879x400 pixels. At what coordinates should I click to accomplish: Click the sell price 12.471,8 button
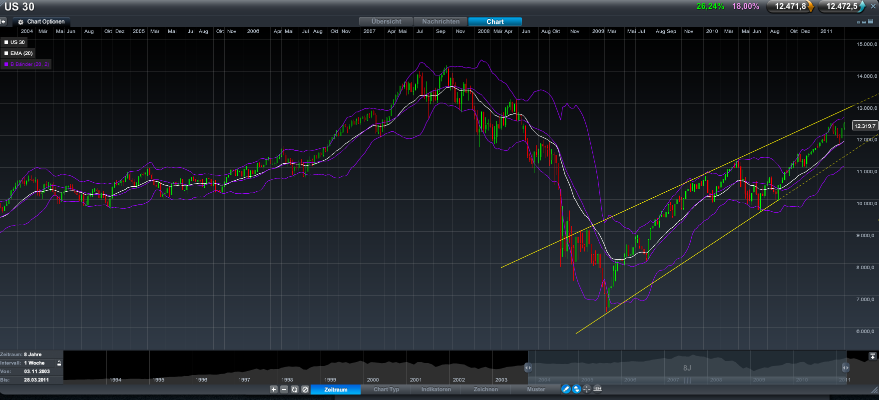(x=790, y=6)
